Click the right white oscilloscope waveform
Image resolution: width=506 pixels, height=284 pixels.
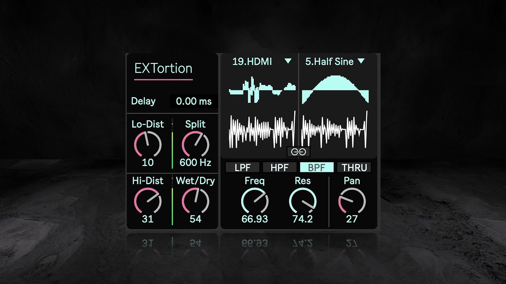[335, 129]
